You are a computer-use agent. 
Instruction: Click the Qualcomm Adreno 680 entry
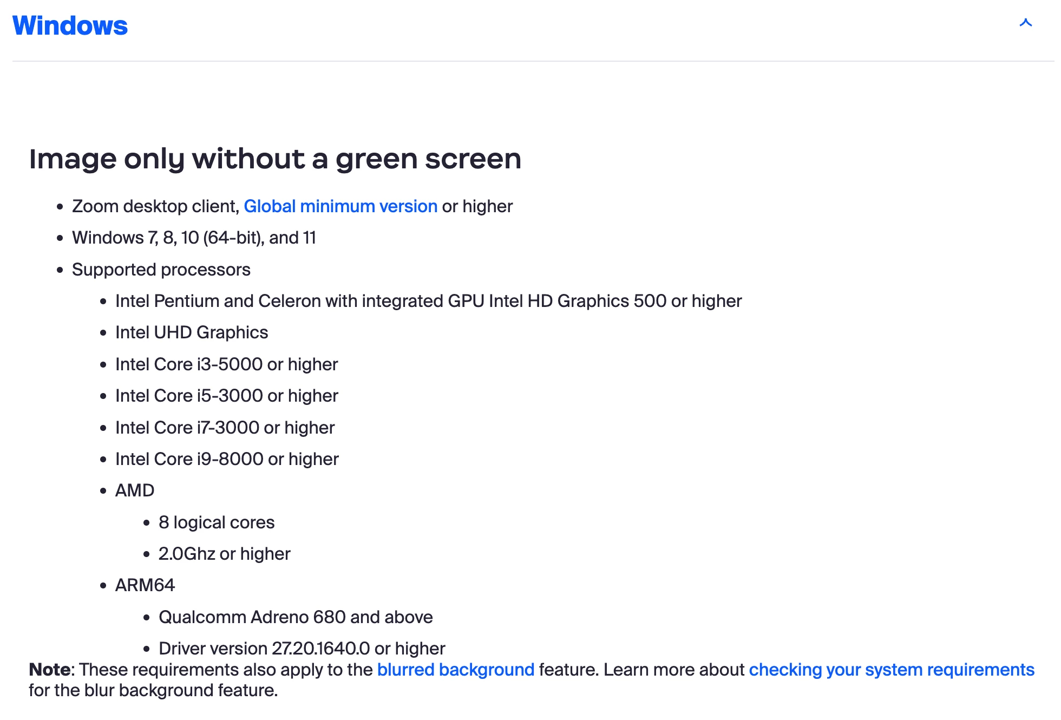click(295, 617)
